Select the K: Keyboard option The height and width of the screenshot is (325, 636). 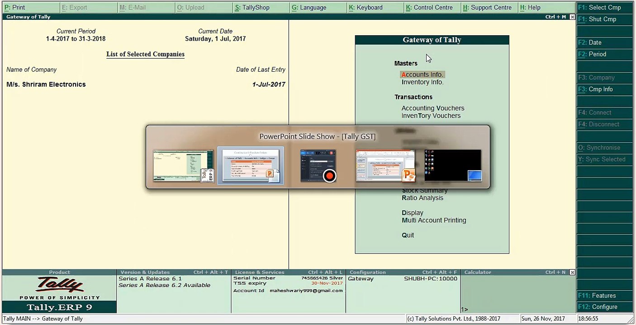pos(376,7)
